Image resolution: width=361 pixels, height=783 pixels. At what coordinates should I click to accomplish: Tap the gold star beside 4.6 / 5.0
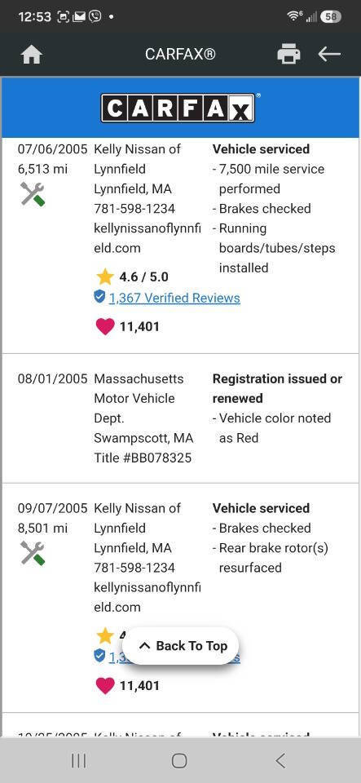click(104, 276)
